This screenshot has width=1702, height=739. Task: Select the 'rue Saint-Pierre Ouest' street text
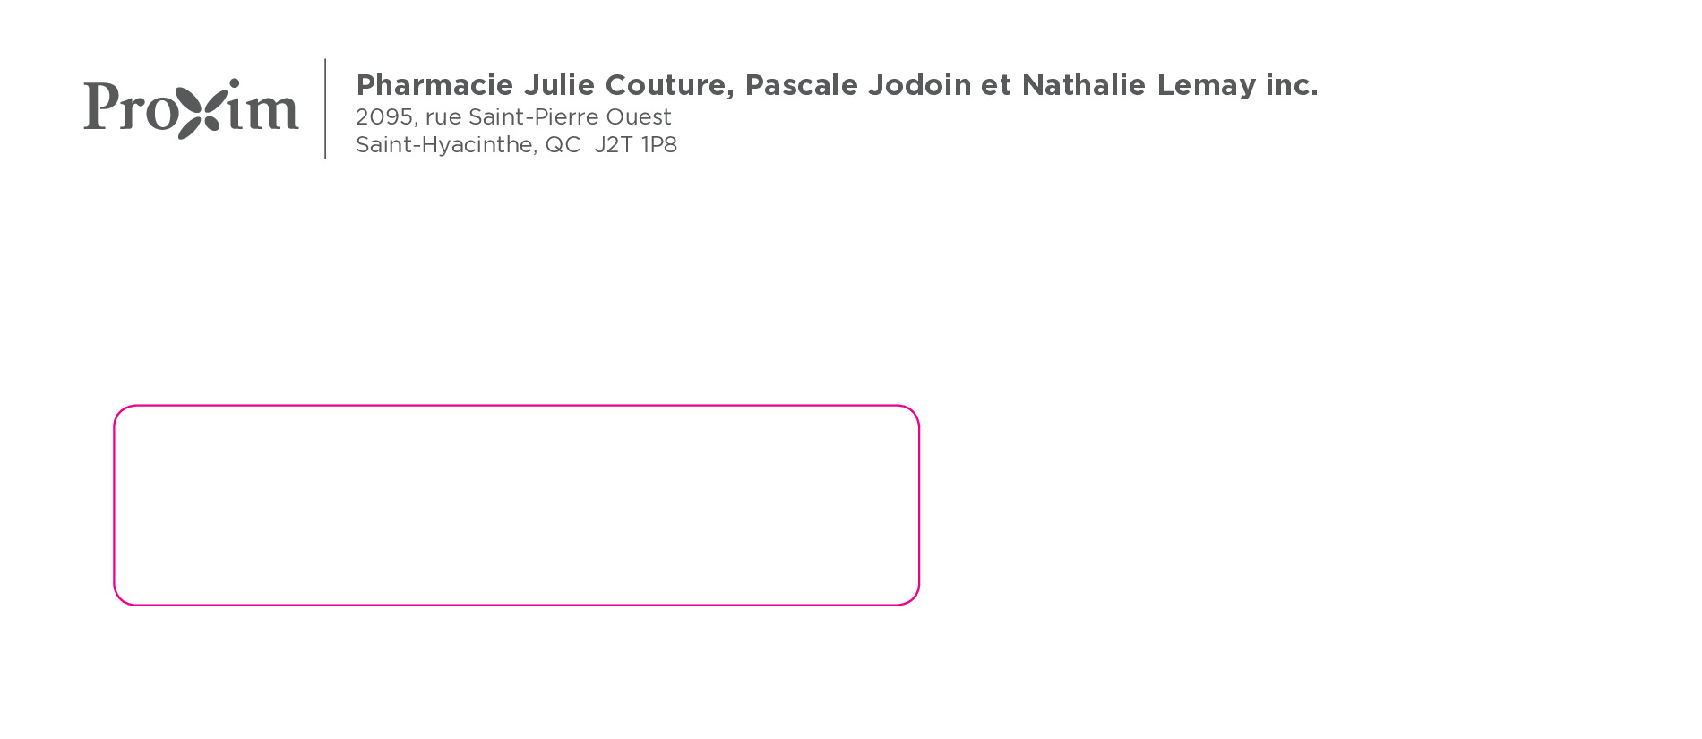point(547,117)
